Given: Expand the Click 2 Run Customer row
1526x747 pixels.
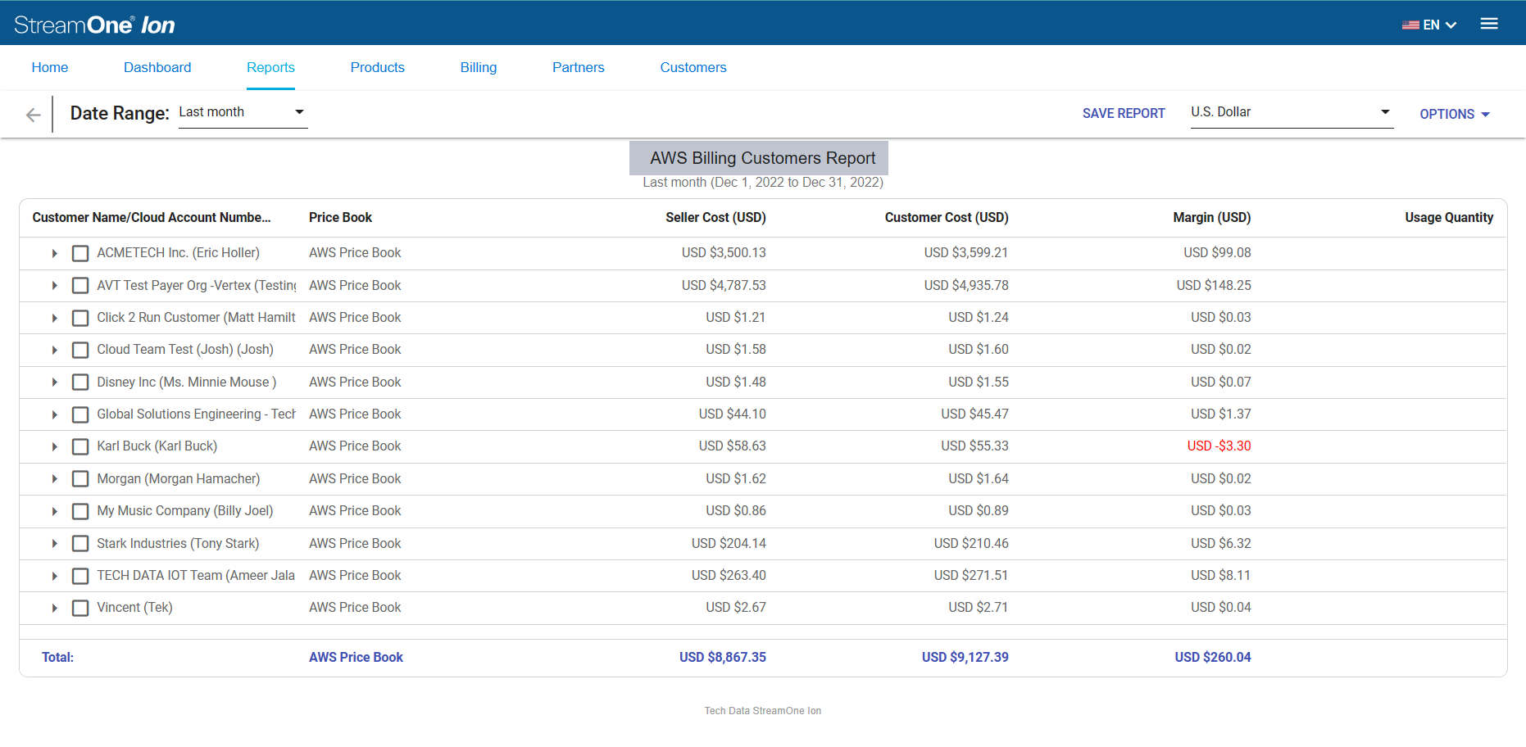Looking at the screenshot, I should (54, 318).
